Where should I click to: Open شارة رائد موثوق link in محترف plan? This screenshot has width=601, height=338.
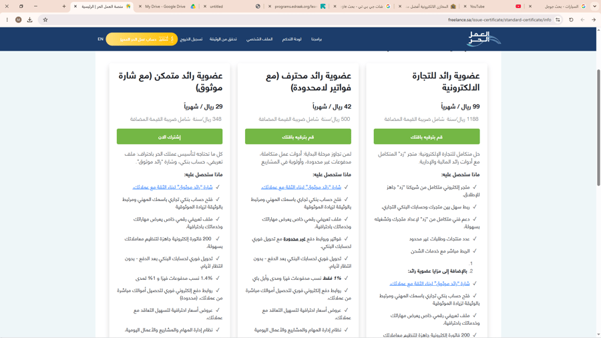point(301,187)
